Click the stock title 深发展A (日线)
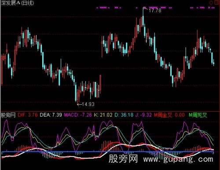 pos(18,3)
